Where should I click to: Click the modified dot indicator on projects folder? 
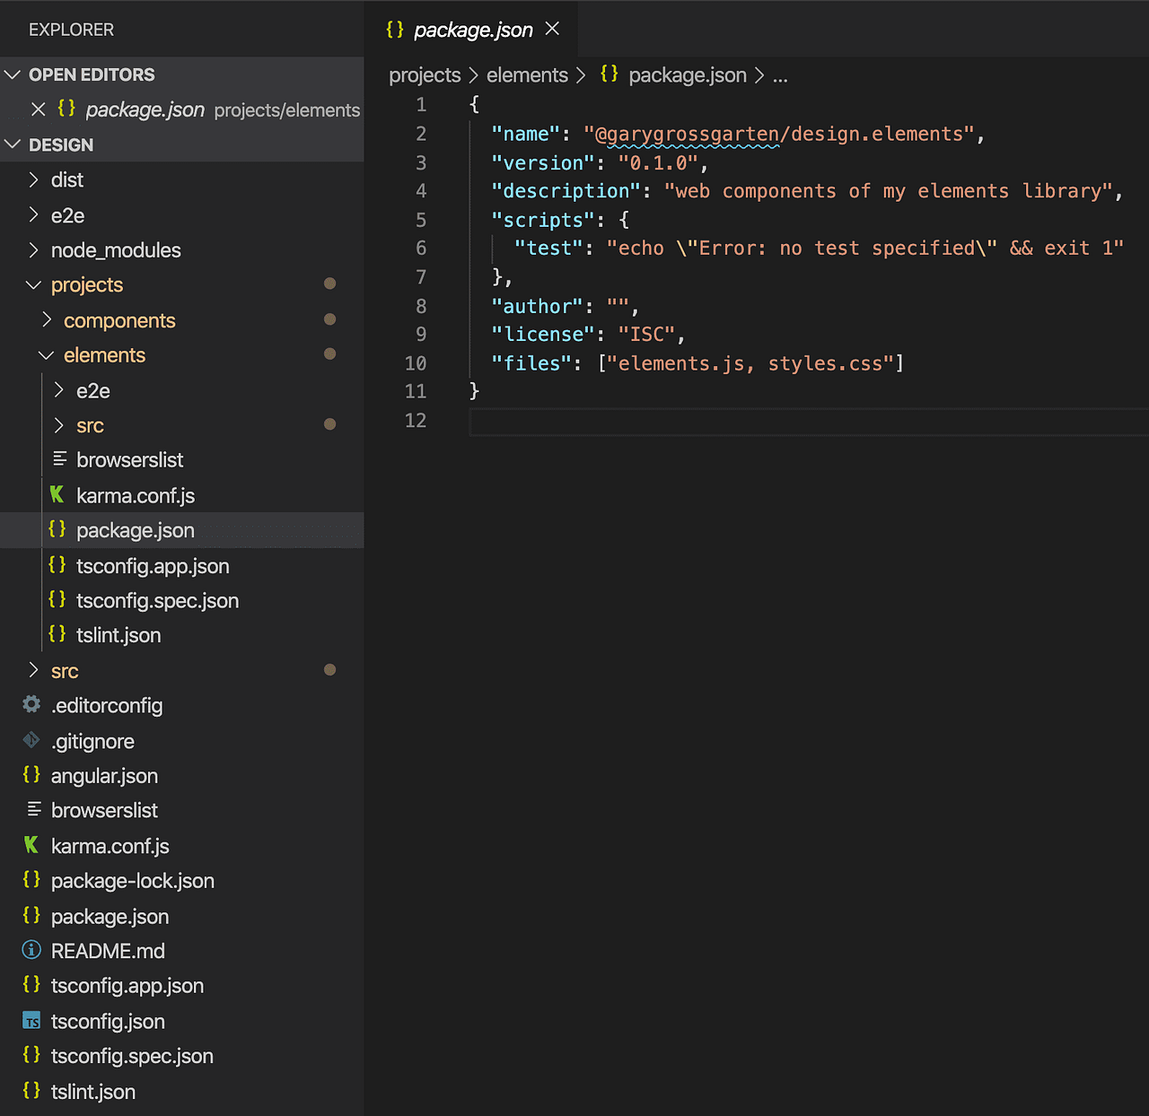coord(330,283)
